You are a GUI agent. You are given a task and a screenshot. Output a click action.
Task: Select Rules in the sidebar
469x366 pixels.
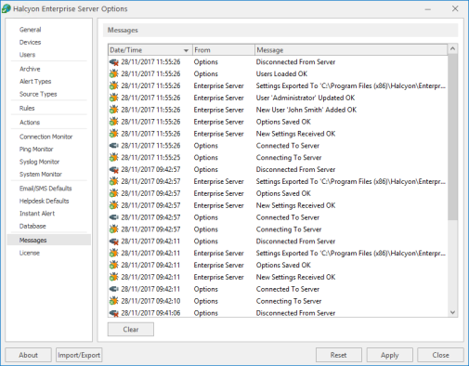tap(27, 109)
